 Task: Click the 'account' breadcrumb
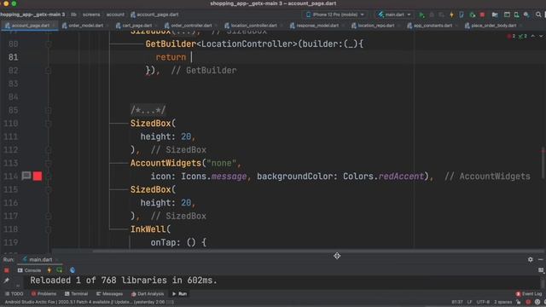click(115, 14)
